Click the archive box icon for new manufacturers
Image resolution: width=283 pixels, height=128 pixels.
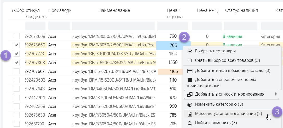click(x=190, y=80)
